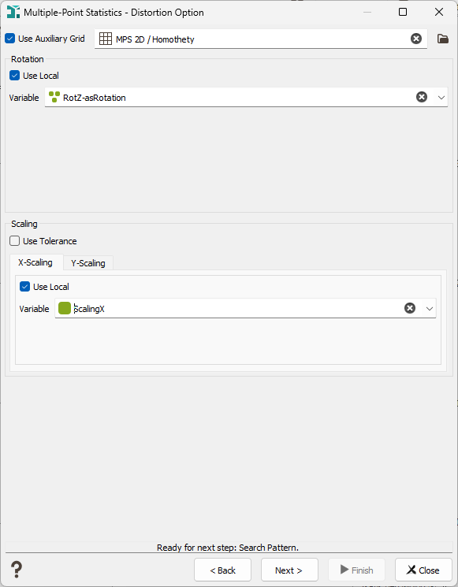
Task: Click the MPS 2D / Homothety grid field
Action: [x=261, y=39]
